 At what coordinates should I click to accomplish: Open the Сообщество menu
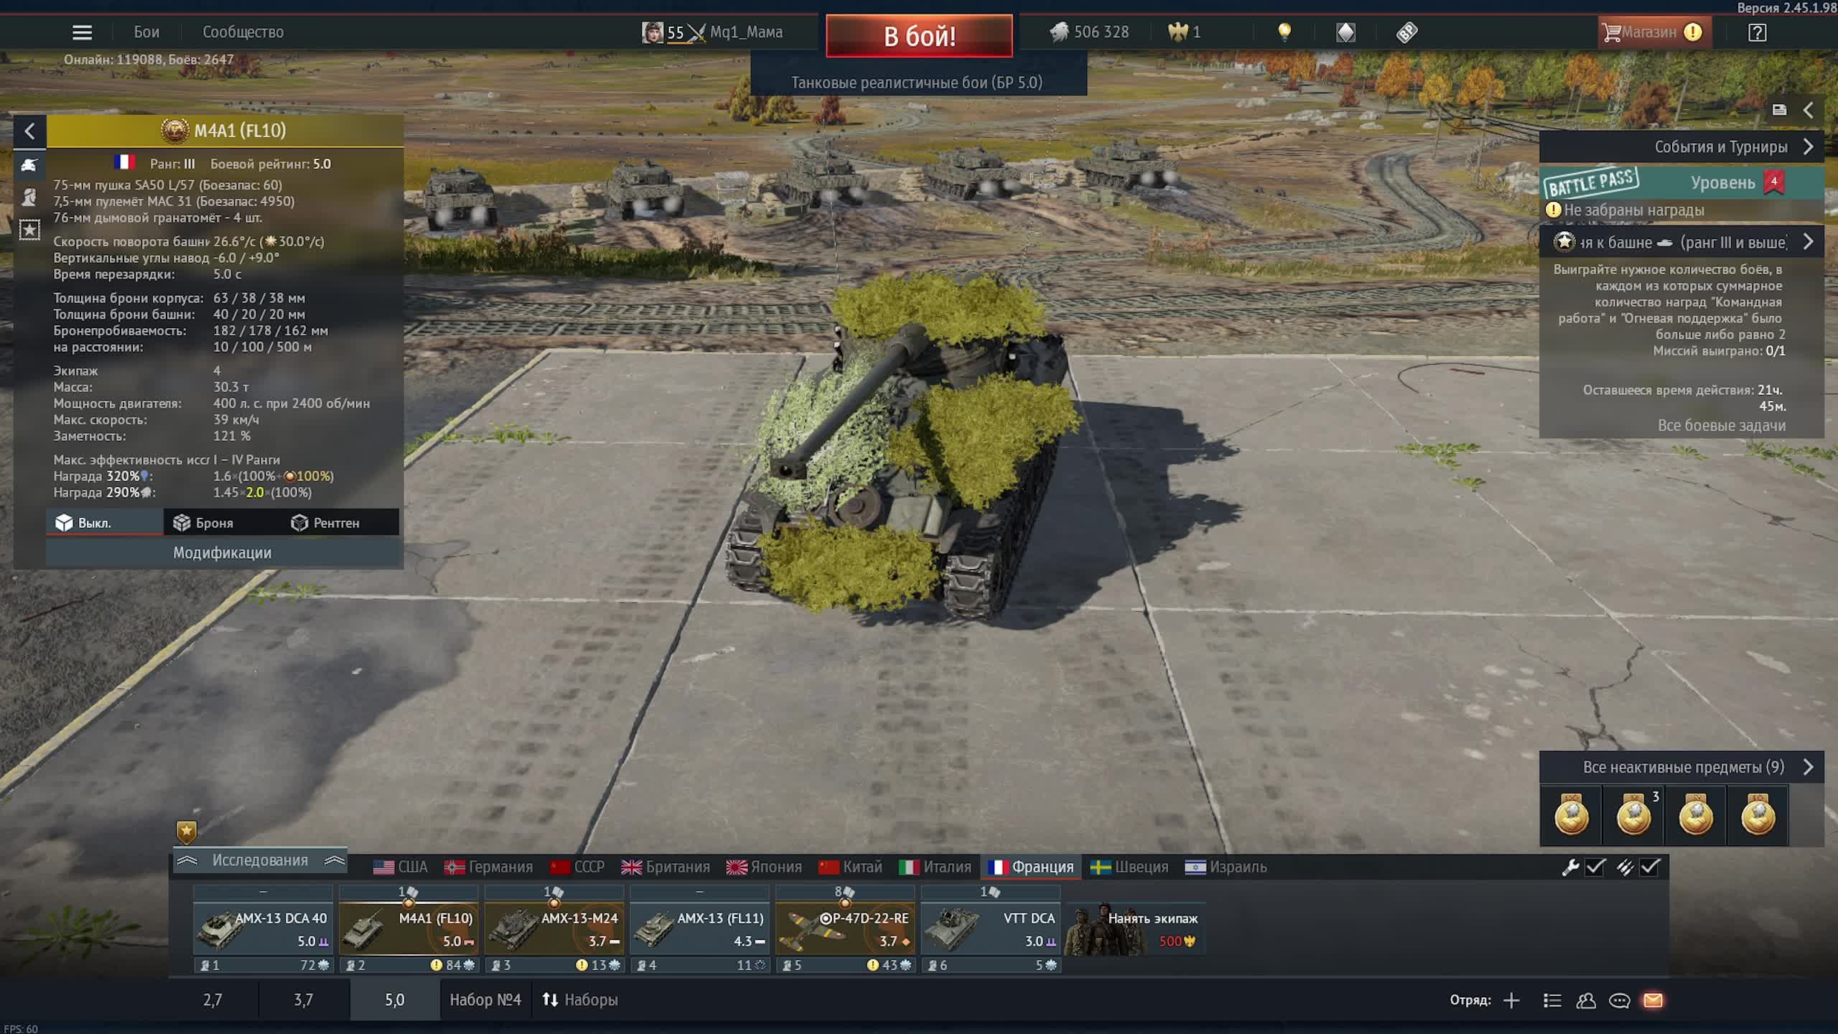point(243,32)
